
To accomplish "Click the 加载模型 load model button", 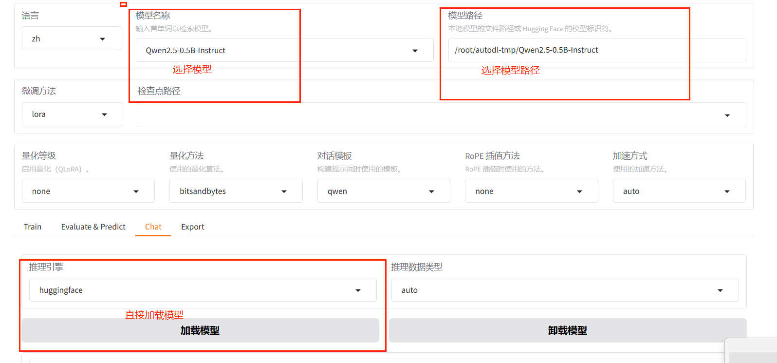I will [x=200, y=331].
